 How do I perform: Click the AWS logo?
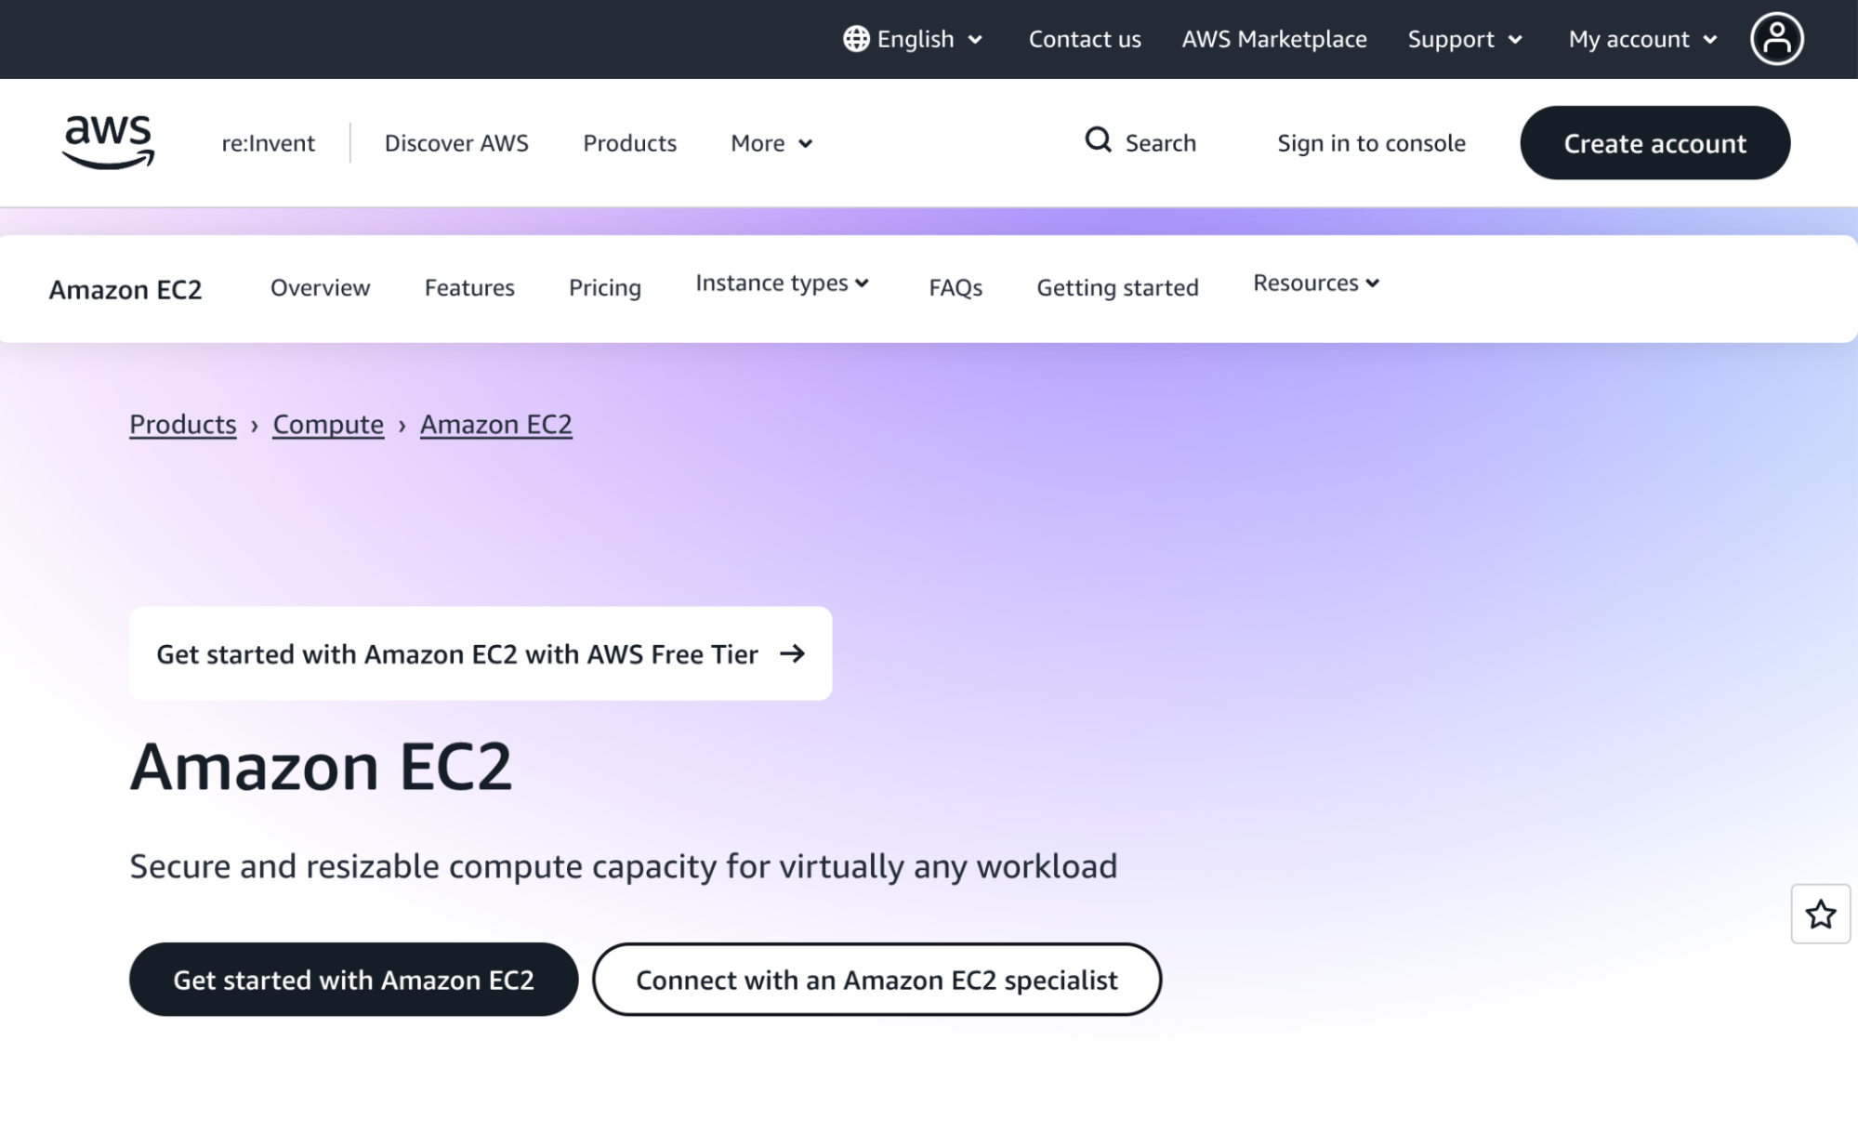[108, 141]
